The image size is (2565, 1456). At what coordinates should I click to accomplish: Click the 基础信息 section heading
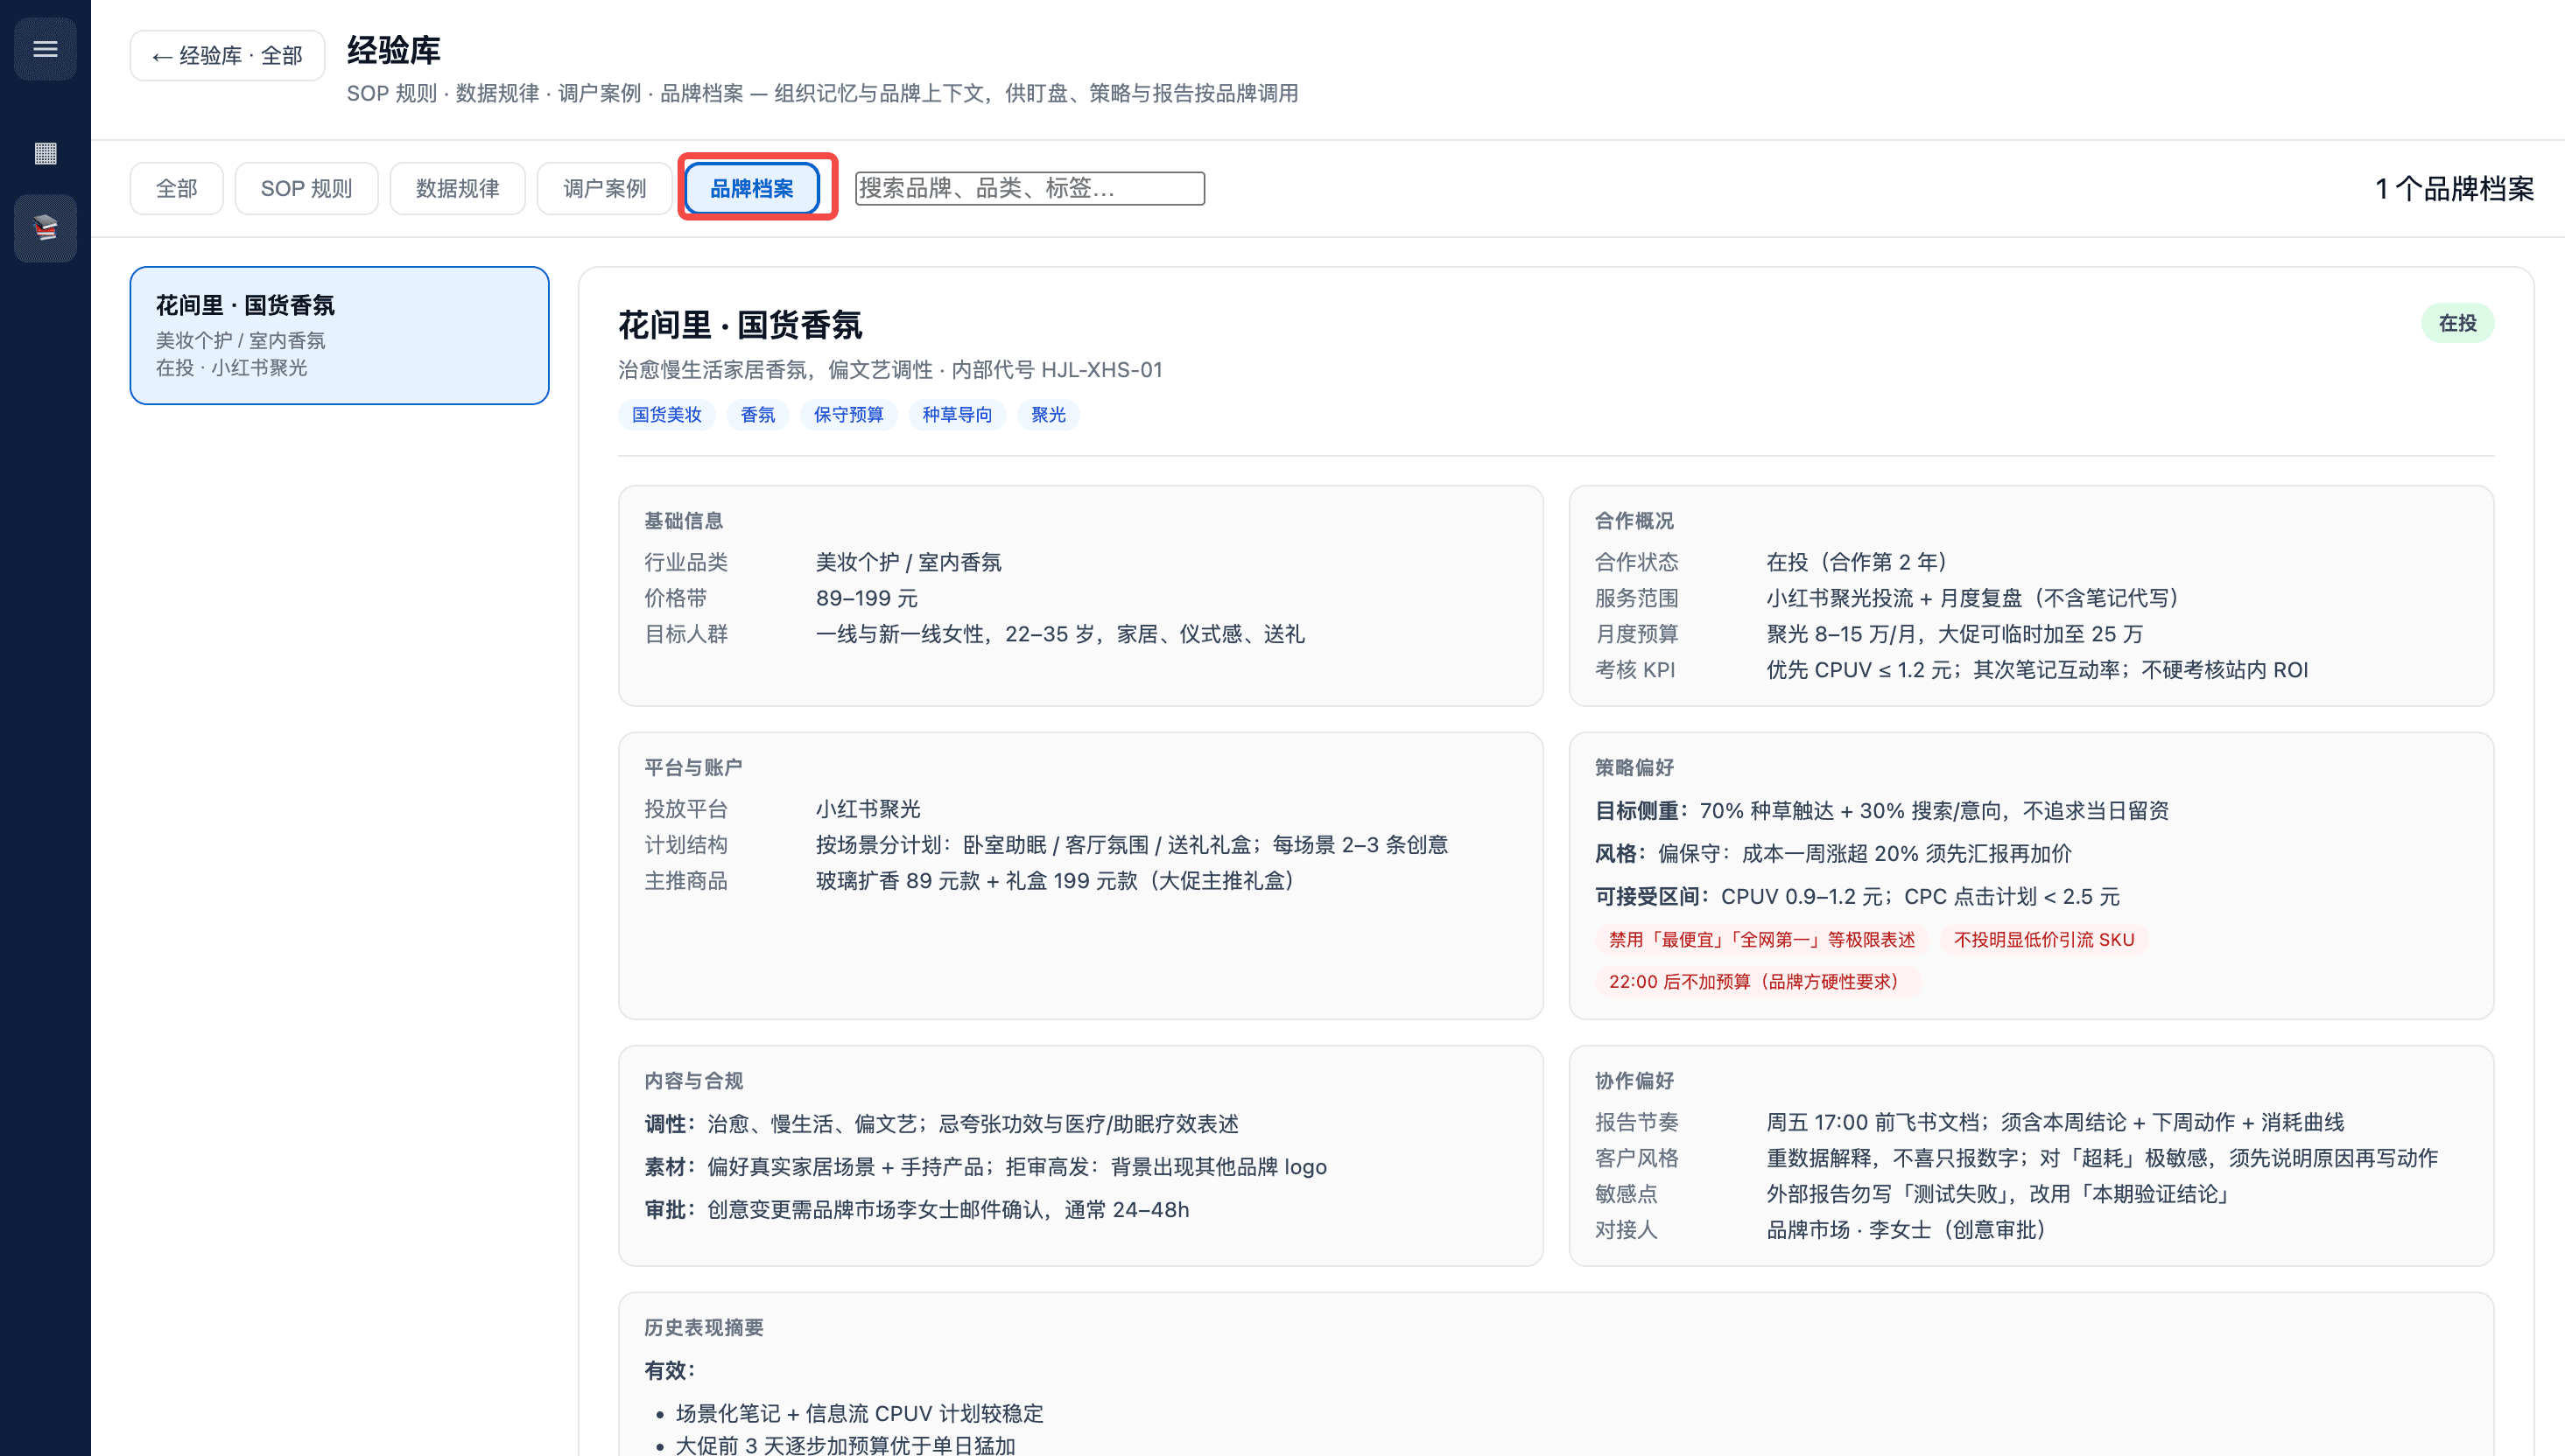point(683,520)
